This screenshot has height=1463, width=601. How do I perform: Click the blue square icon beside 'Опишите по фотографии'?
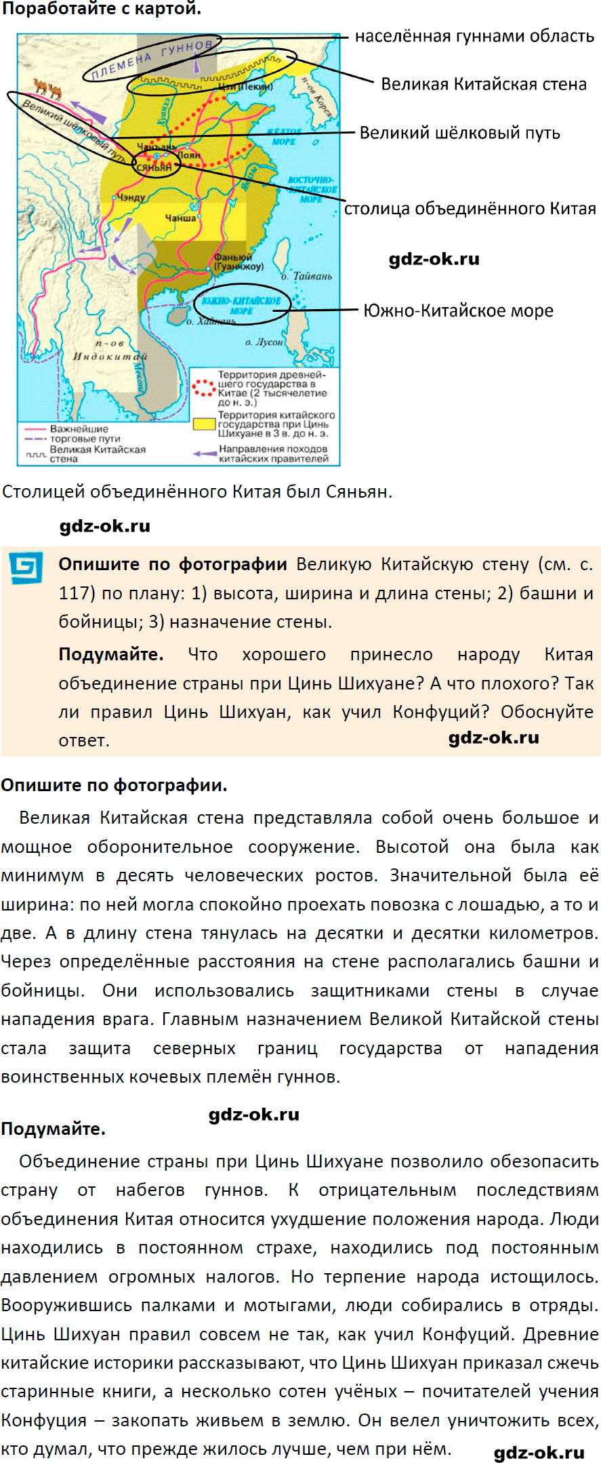(x=26, y=568)
